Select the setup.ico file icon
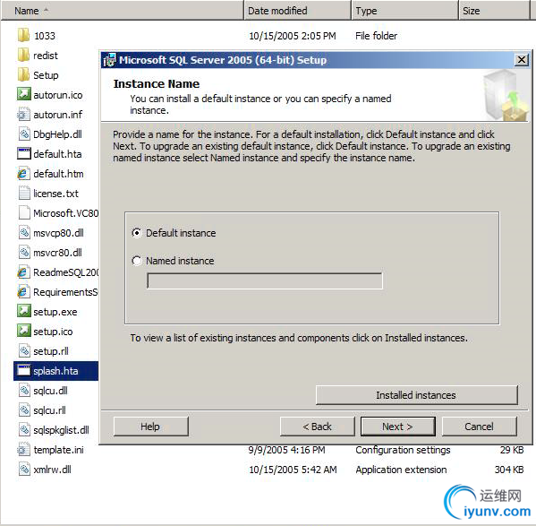Screen dimensions: 536x526 tap(23, 332)
